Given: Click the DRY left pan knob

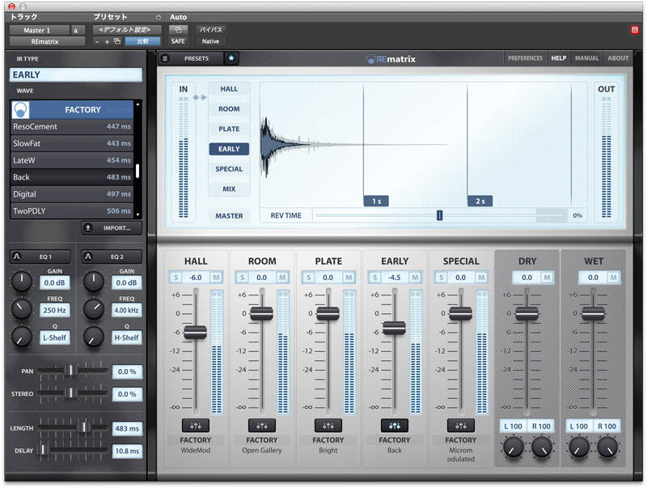Looking at the screenshot, I should click(514, 447).
